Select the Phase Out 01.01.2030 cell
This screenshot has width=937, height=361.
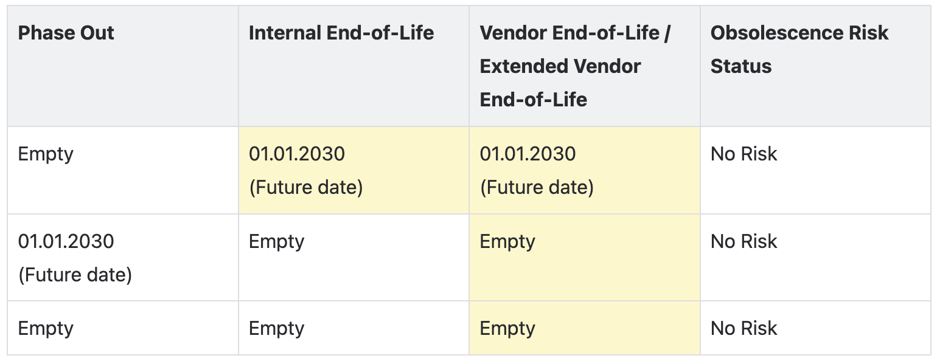pyautogui.click(x=122, y=258)
